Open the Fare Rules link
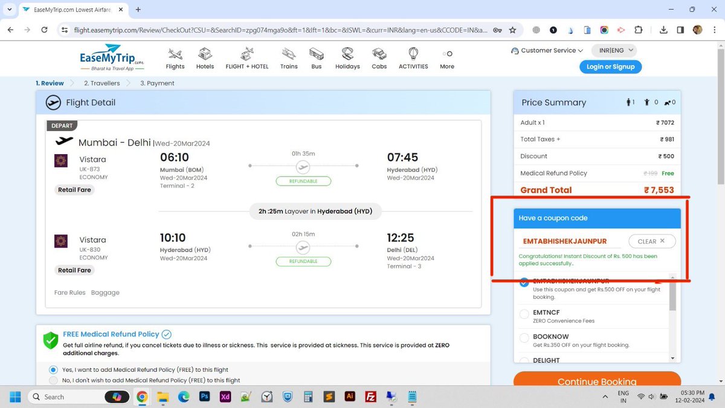Image resolution: width=725 pixels, height=408 pixels. pos(69,293)
